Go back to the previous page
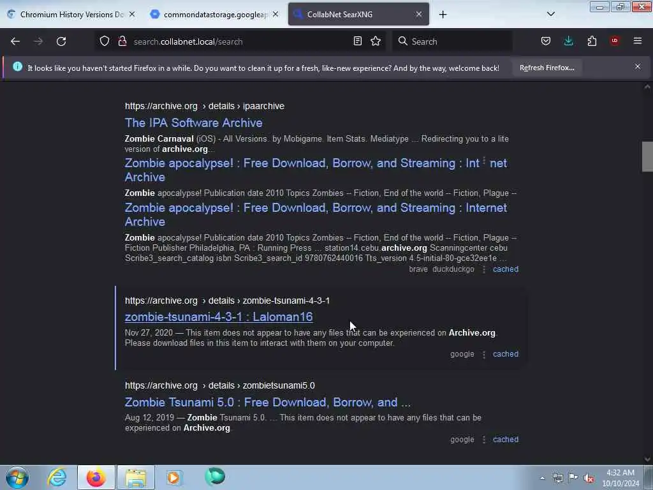The image size is (653, 490). [x=15, y=41]
